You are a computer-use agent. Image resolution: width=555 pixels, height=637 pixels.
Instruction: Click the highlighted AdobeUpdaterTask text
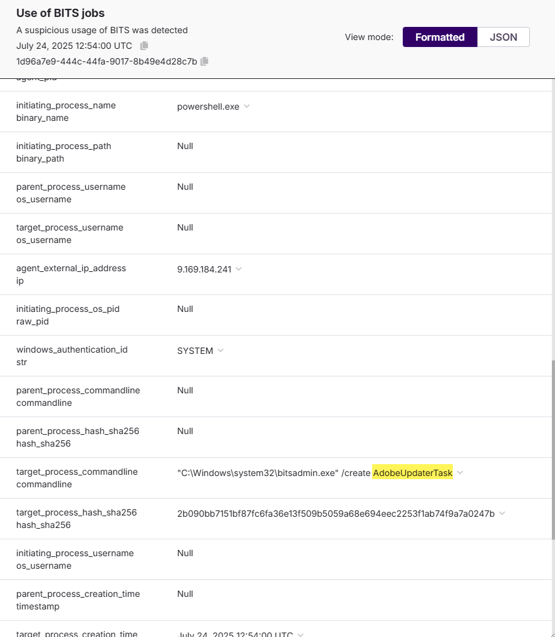[412, 473]
